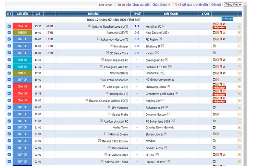Click the KOR D2 league tag for Ansan Greeners

coord(23,60)
